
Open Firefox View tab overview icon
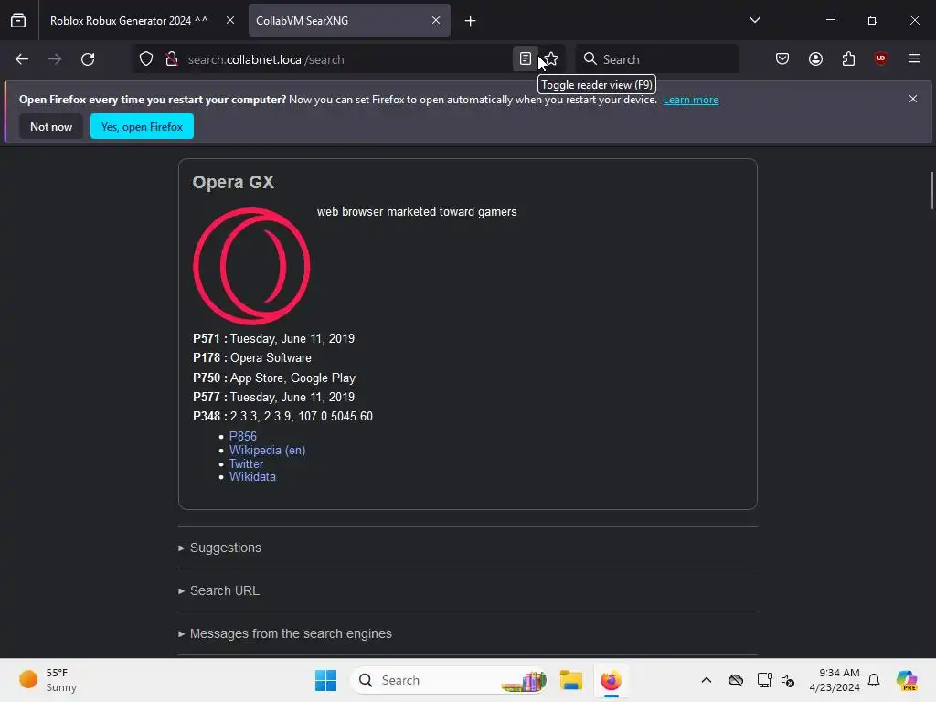pyautogui.click(x=18, y=20)
